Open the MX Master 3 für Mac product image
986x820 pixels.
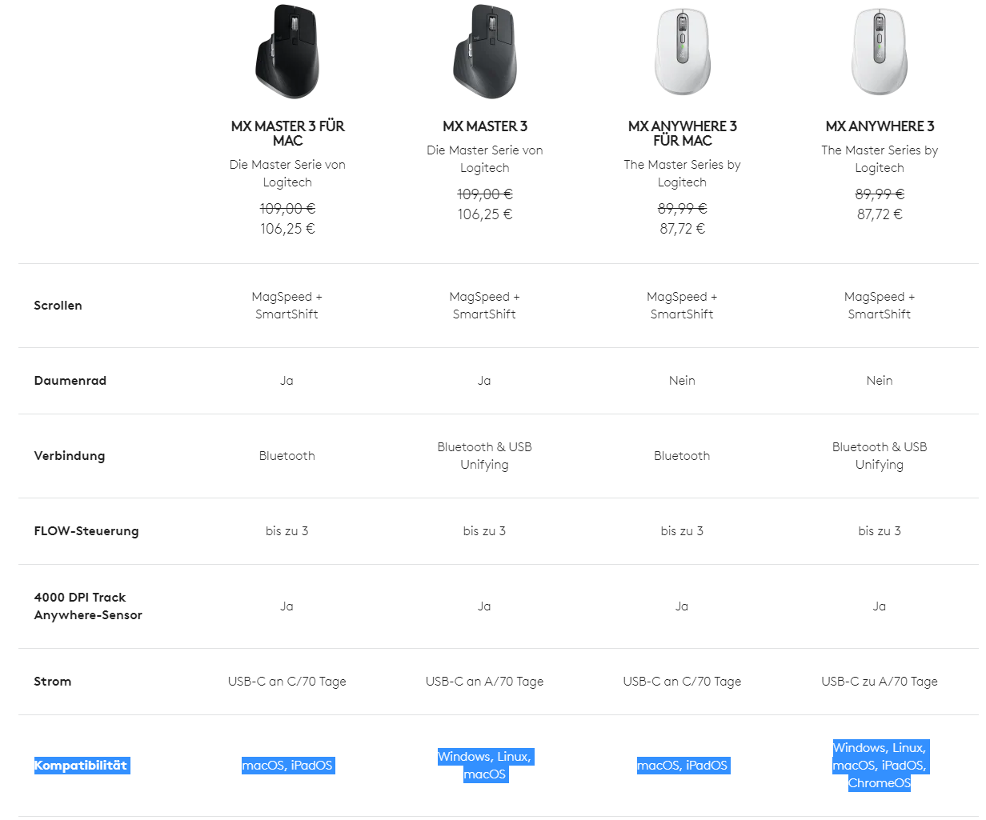(287, 51)
